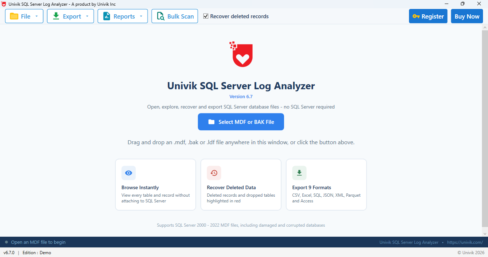
Task: Toggle the Recover deleted records checkbox
Action: [x=206, y=16]
